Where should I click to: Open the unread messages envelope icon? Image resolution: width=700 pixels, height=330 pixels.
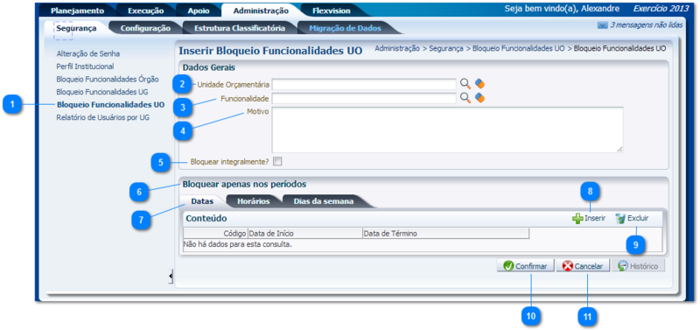point(602,25)
